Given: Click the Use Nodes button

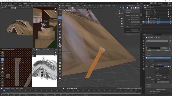Looking at the screenshot, I should point(158,58).
